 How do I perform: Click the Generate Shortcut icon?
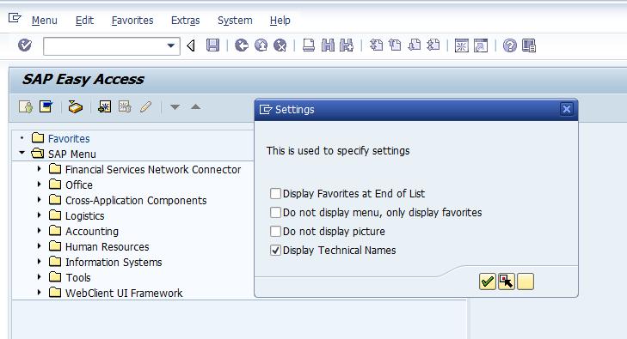pos(481,45)
